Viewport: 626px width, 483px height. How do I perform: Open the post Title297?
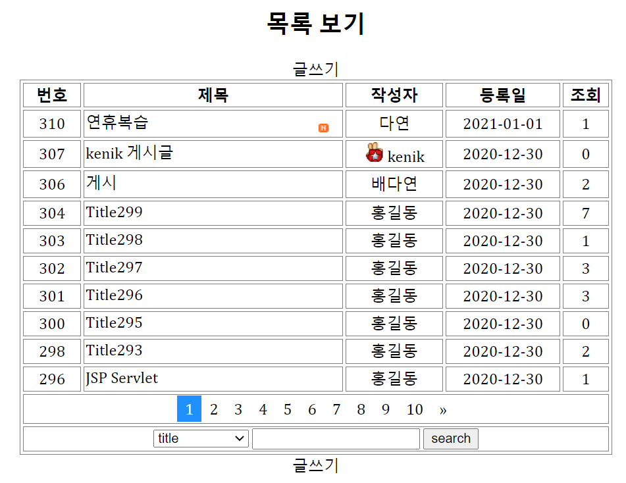click(114, 267)
